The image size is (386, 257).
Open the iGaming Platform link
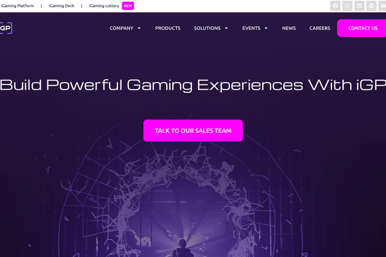tap(17, 6)
